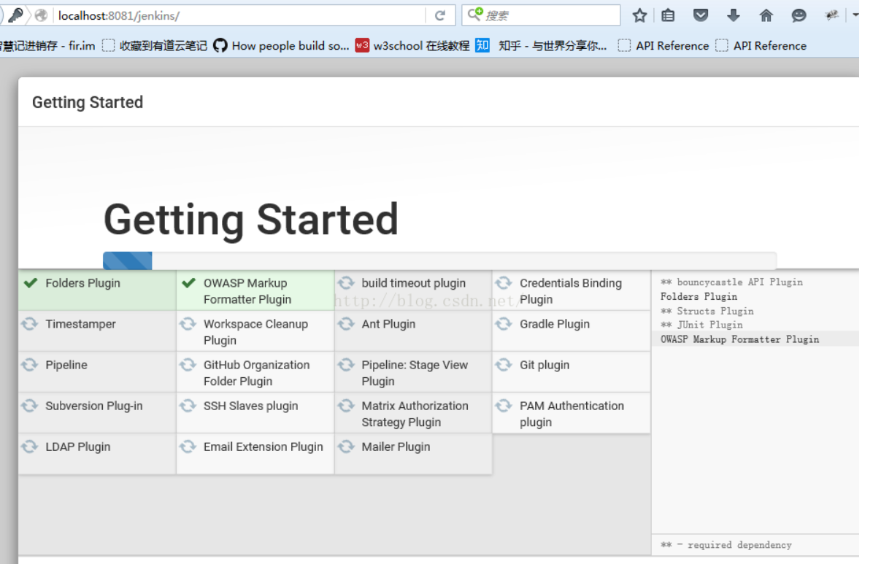Open the second API Reference bookmark
Viewport: 873px width, 564px height.
pyautogui.click(x=761, y=46)
